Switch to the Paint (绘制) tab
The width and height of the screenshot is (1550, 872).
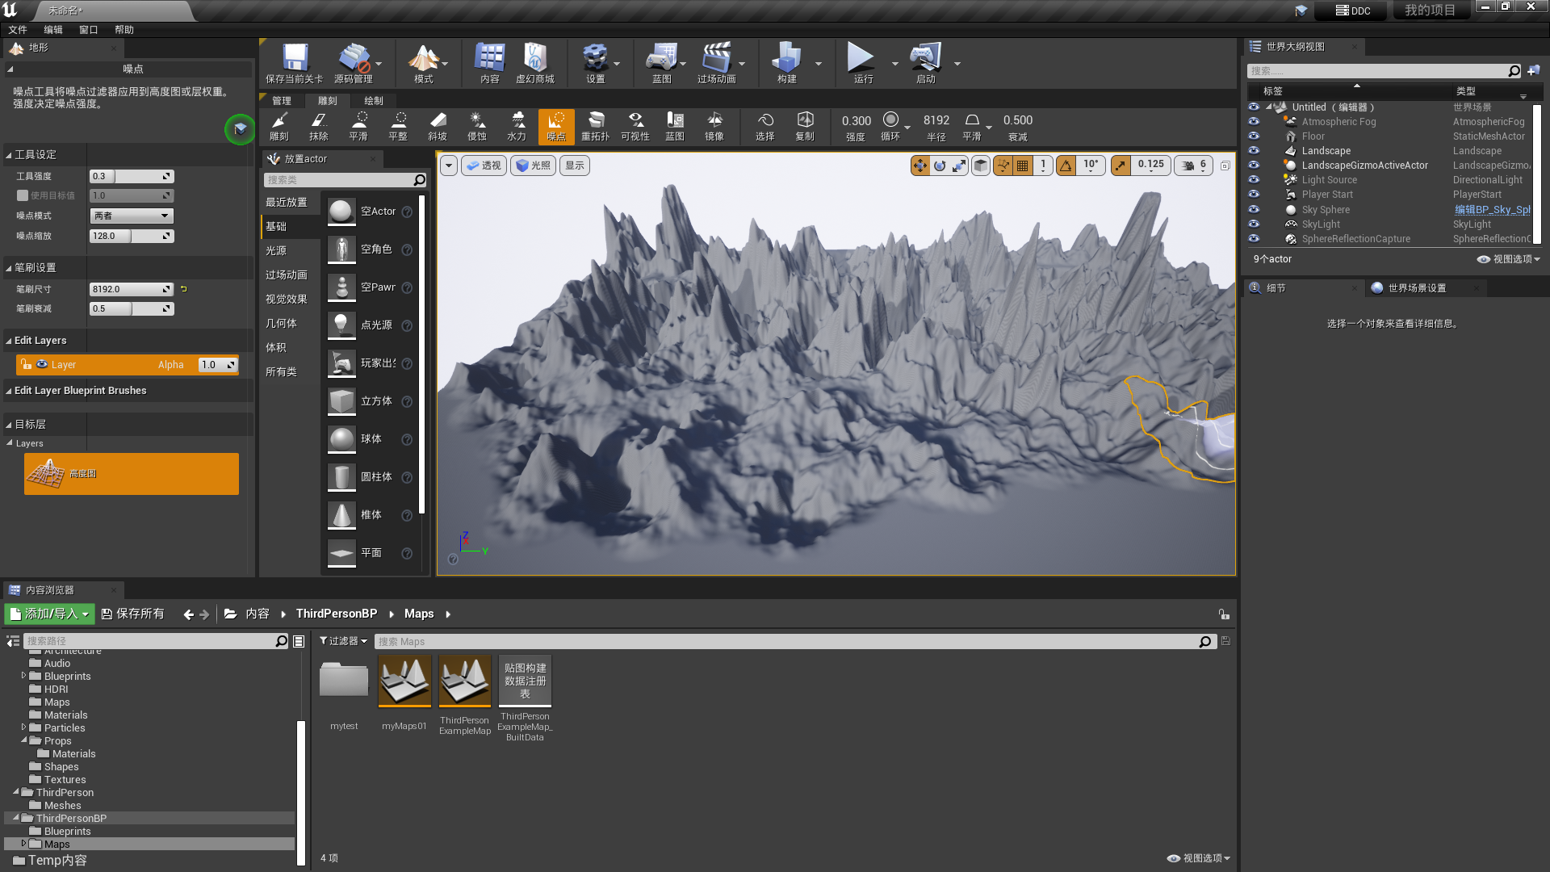pos(374,101)
